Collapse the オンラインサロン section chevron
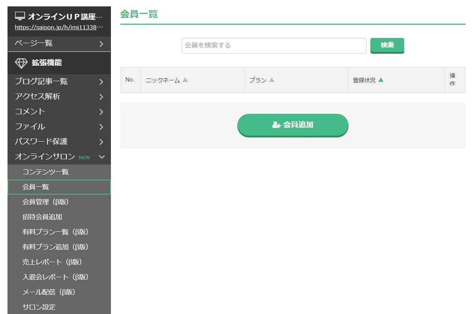The height and width of the screenshot is (314, 473). pos(102,157)
